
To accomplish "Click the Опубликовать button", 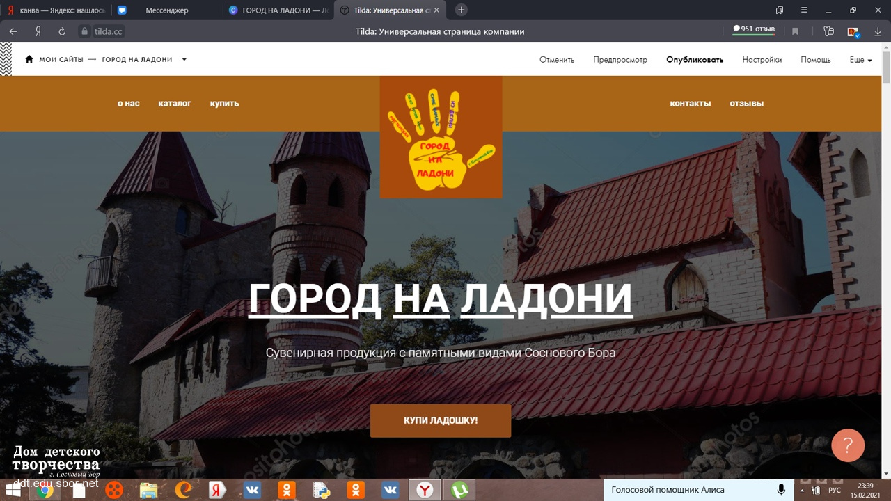I will (694, 60).
